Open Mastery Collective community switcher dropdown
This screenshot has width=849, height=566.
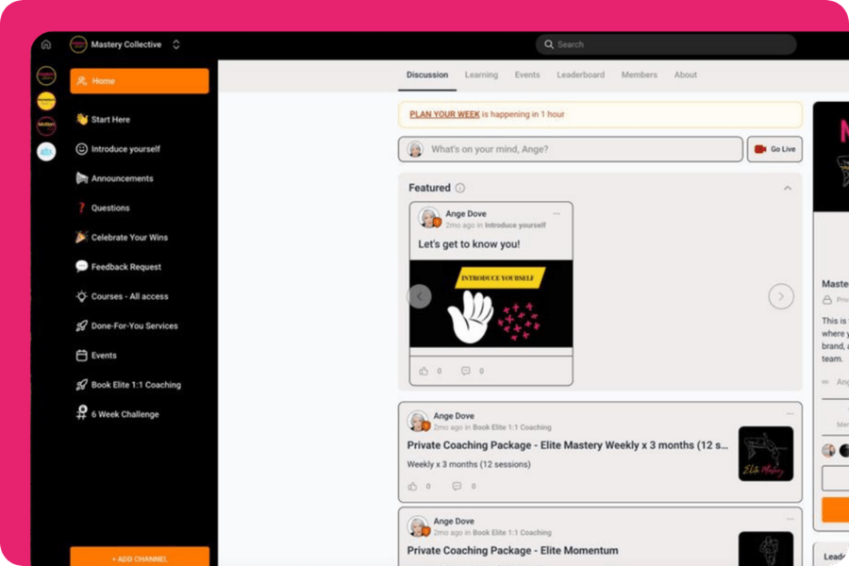176,44
